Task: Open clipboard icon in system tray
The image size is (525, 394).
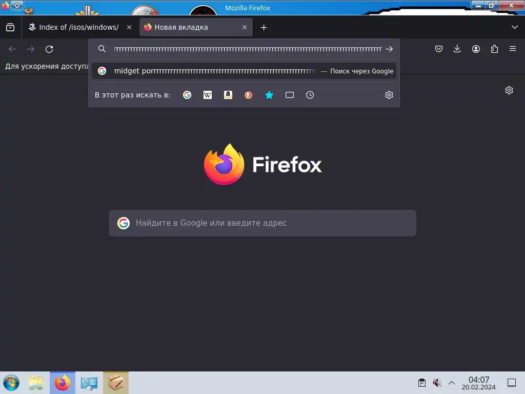Action: [x=422, y=383]
